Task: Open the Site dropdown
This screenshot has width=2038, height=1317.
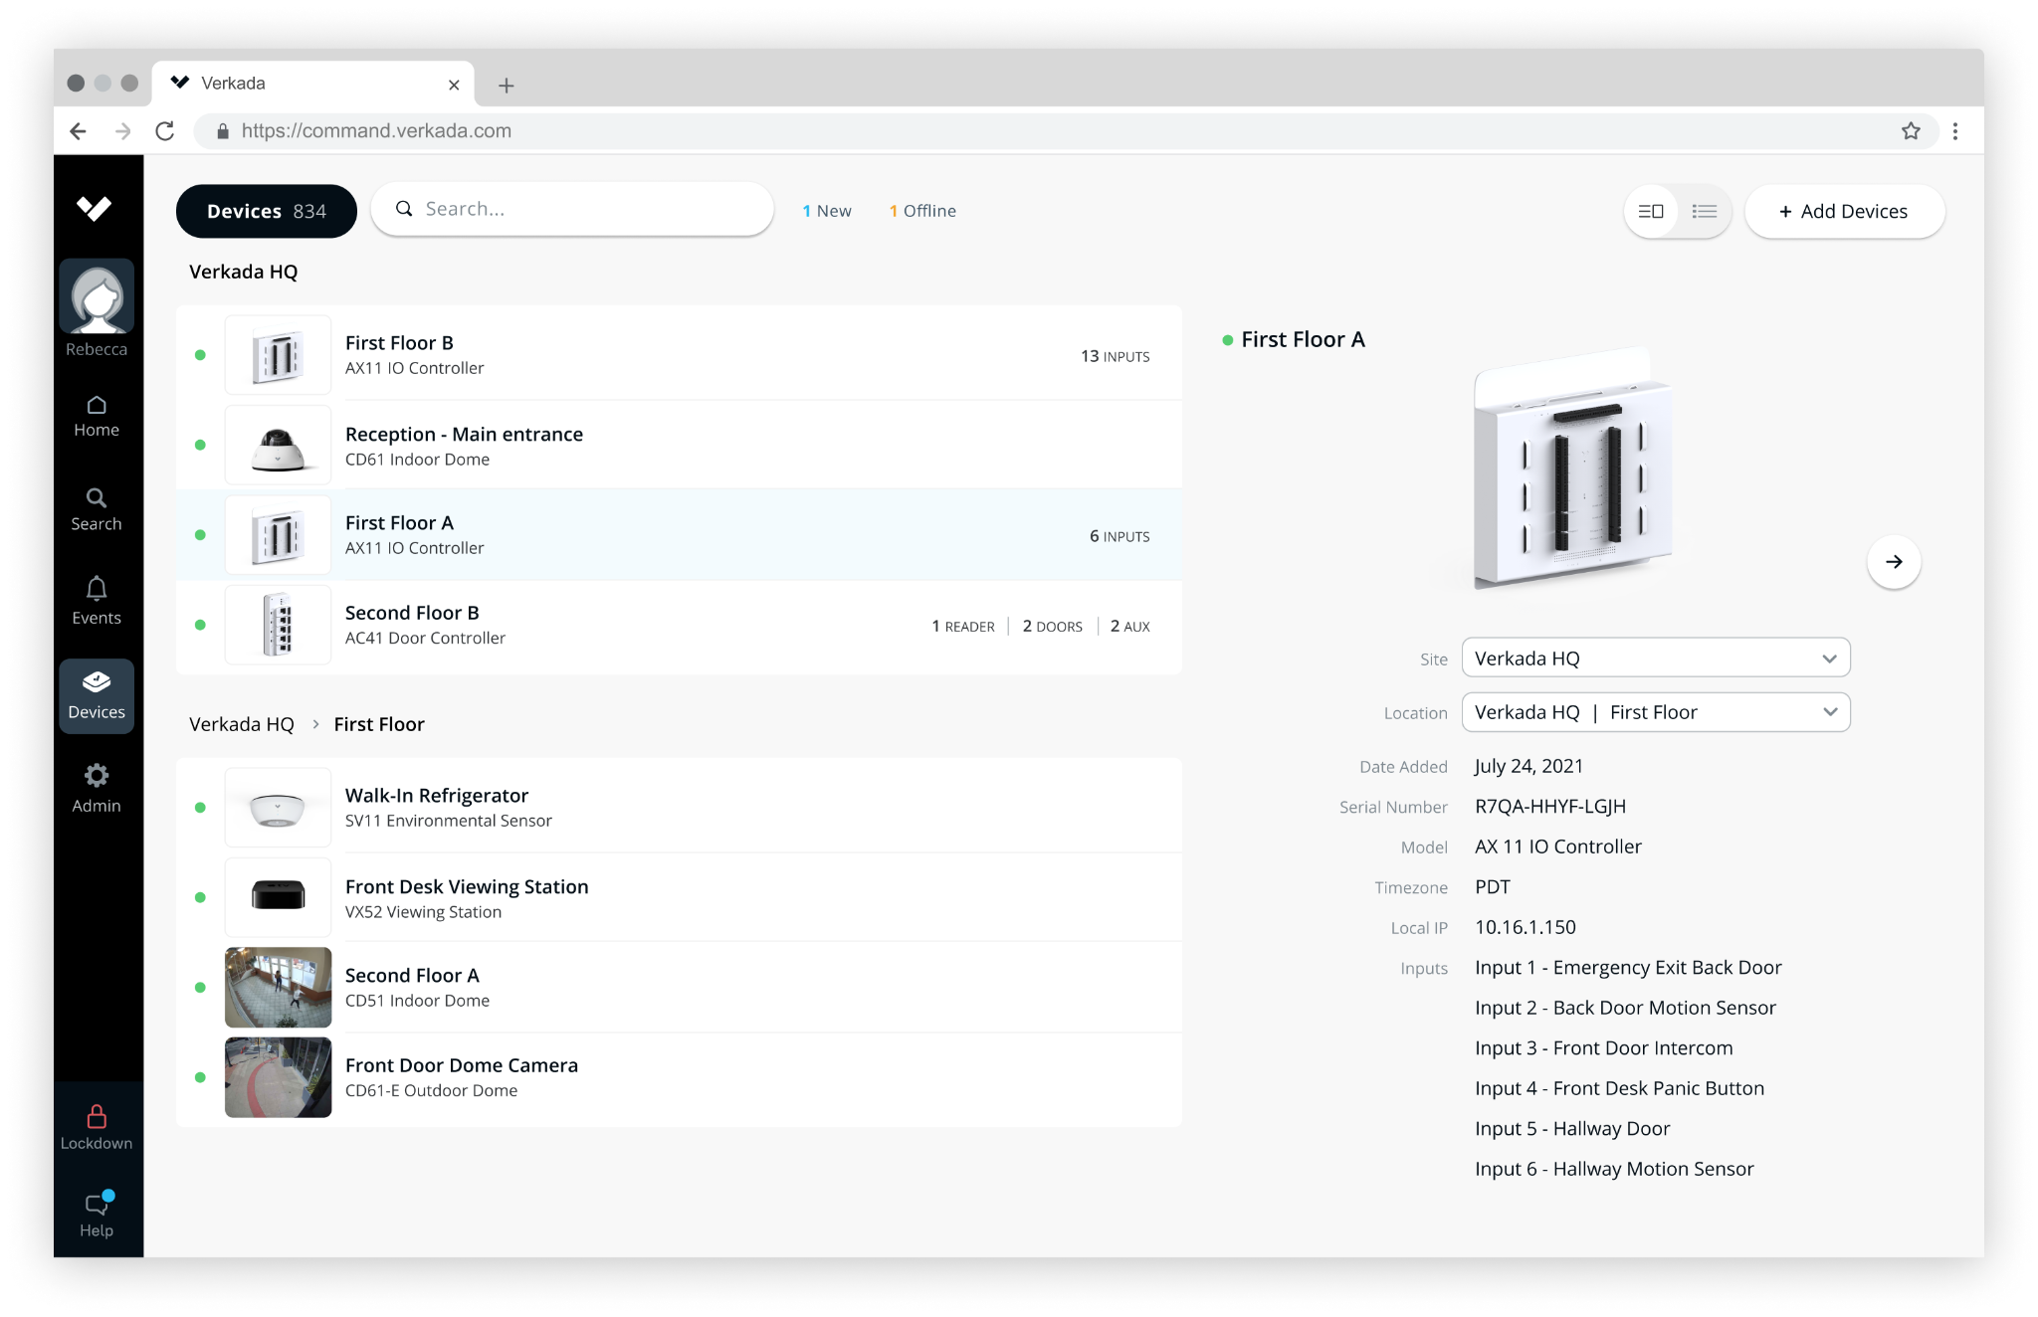Action: 1655,658
